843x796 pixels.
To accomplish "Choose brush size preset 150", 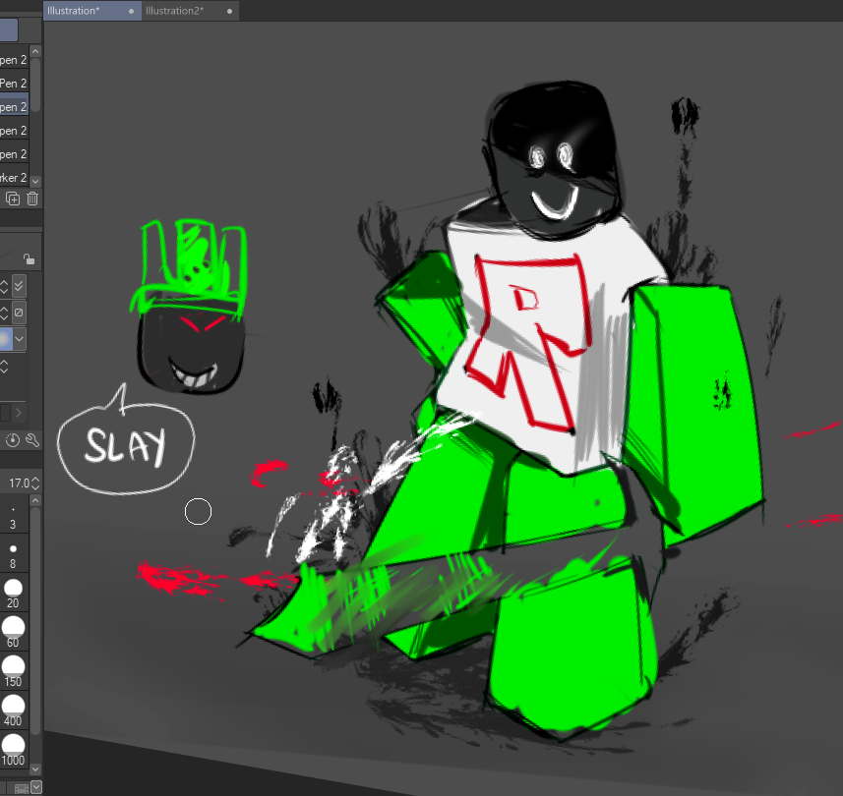I will (x=13, y=672).
